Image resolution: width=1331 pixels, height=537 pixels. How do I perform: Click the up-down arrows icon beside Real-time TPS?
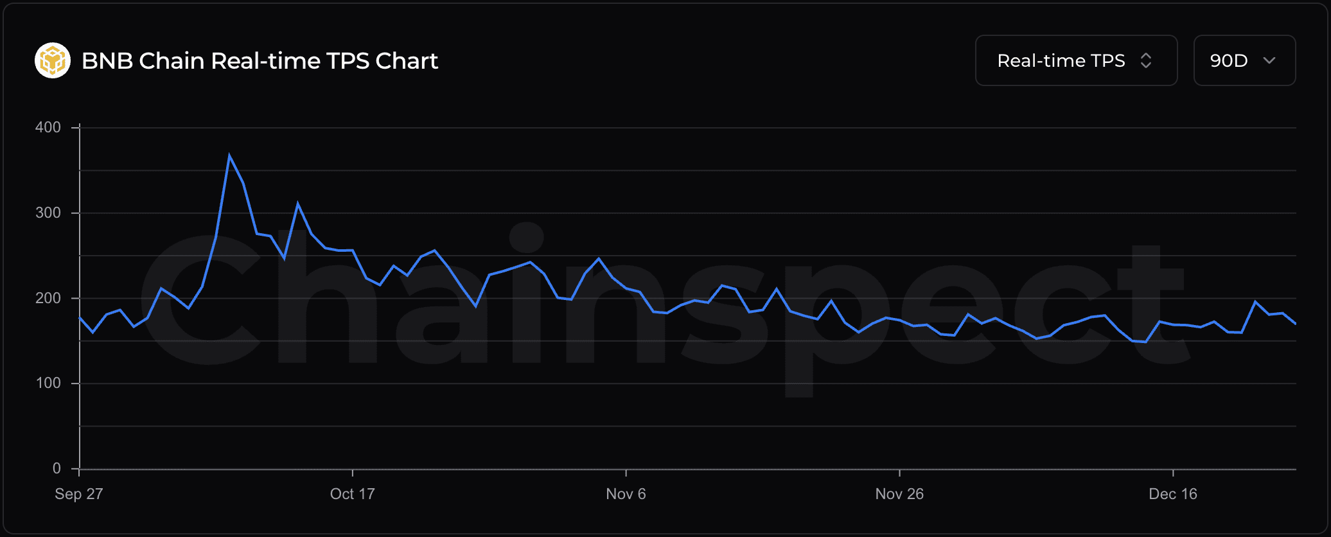coord(1145,60)
